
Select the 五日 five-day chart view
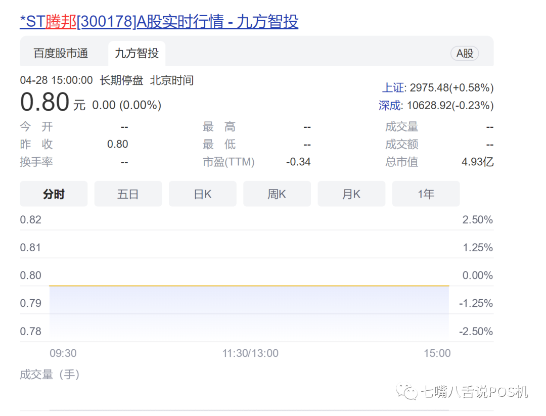pyautogui.click(x=128, y=194)
